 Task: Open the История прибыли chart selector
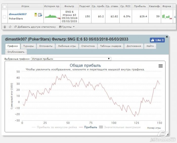pyautogui.click(x=71, y=59)
